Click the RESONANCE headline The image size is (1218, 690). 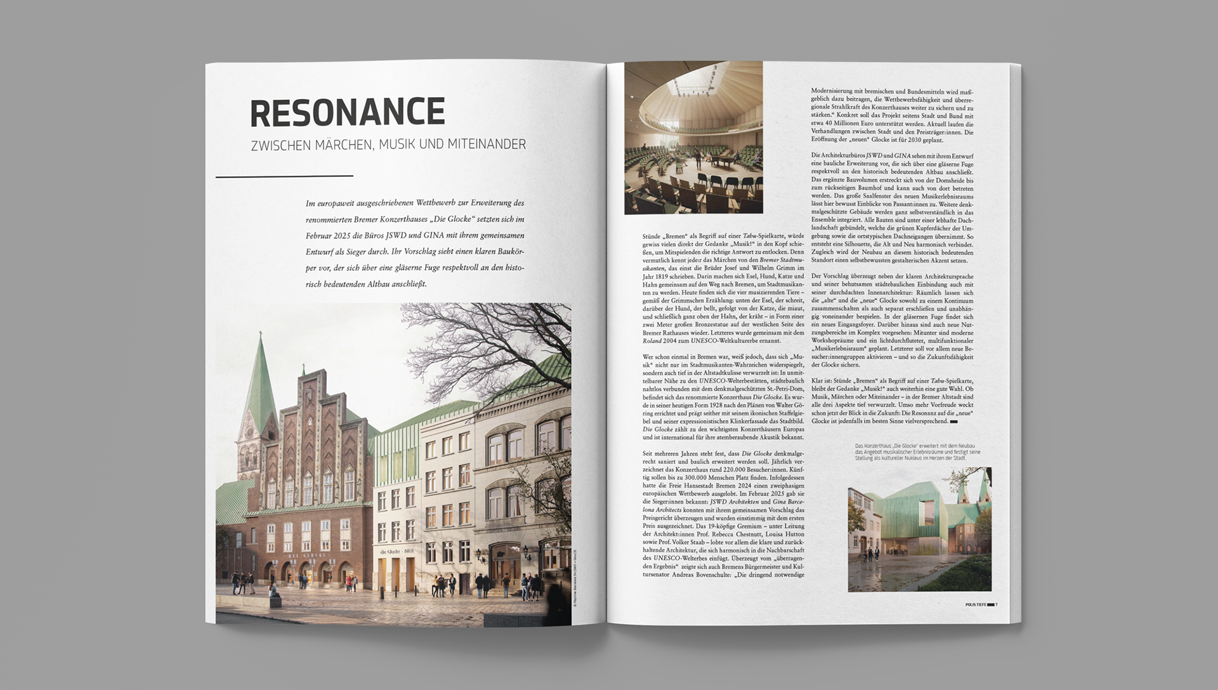tap(348, 112)
